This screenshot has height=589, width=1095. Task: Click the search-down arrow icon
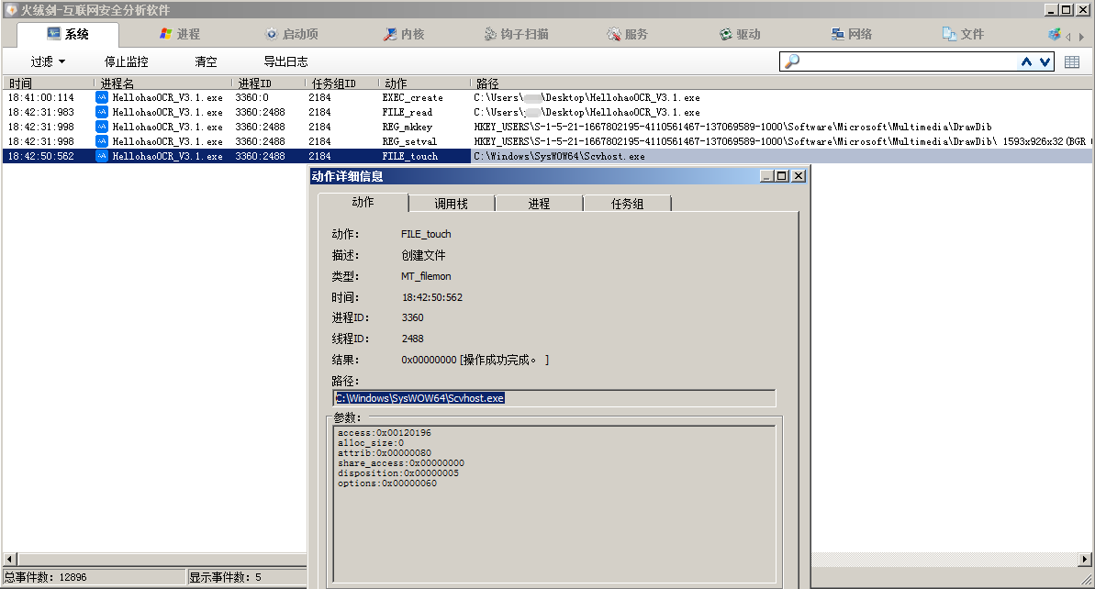pyautogui.click(x=1045, y=62)
